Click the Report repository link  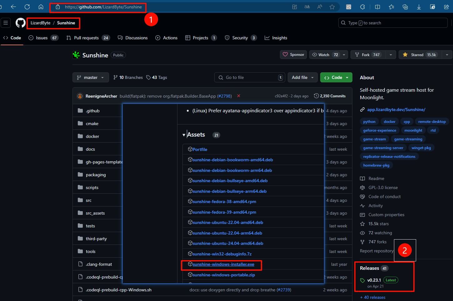tap(377, 251)
